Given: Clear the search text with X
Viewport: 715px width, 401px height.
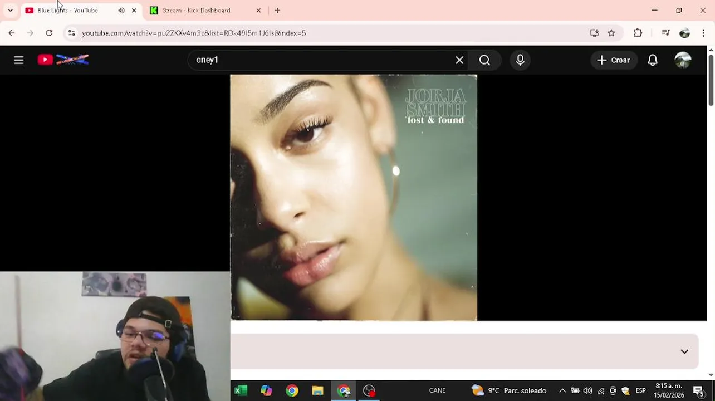Looking at the screenshot, I should pos(459,60).
